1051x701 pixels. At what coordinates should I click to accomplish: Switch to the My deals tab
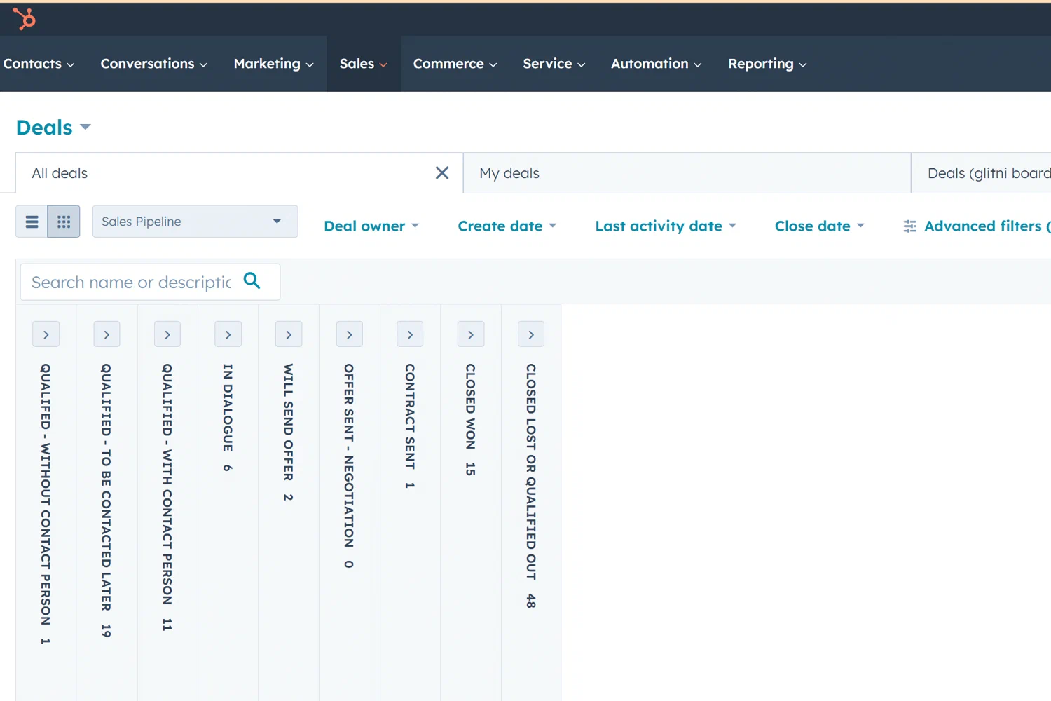(509, 173)
